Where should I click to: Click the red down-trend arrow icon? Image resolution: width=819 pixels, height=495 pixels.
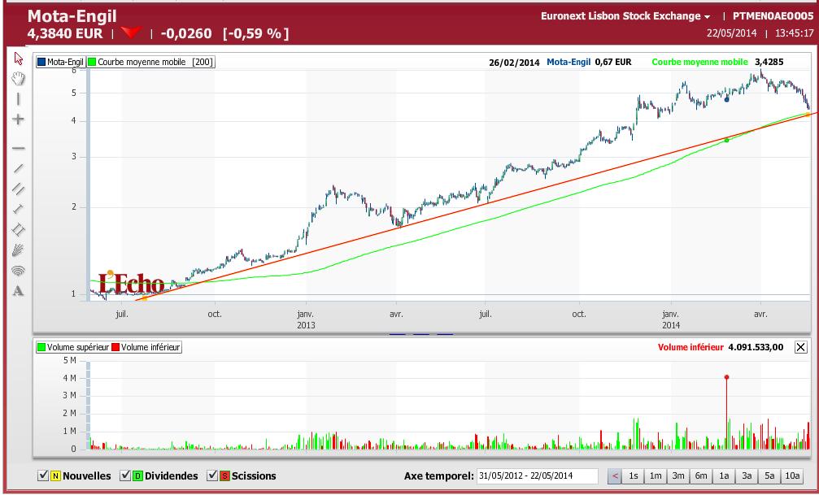(131, 33)
